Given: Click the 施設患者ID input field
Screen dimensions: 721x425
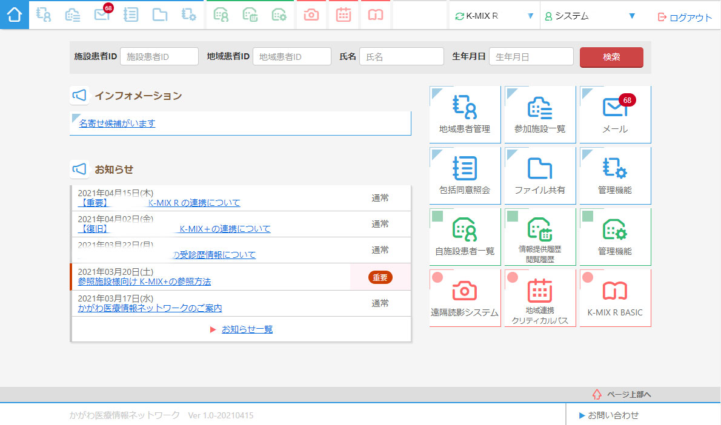Looking at the screenshot, I should tap(159, 57).
